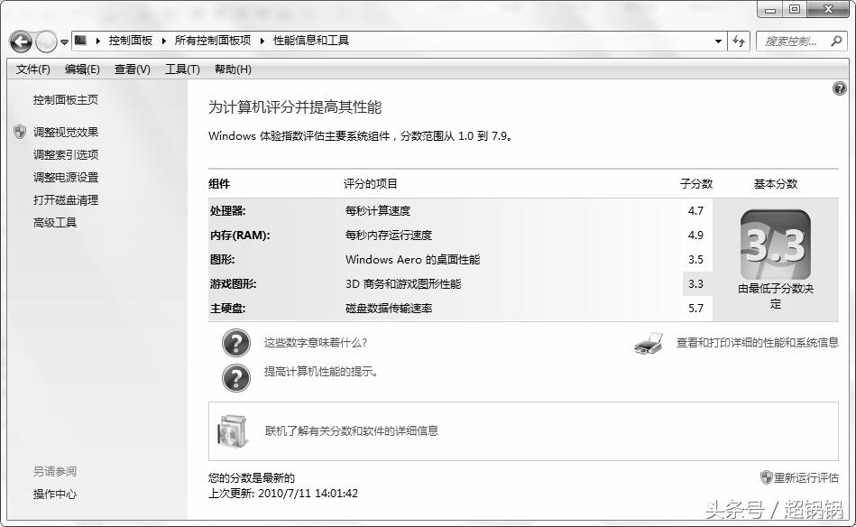Open help via the question mark icon
The height and width of the screenshot is (527, 856).
coord(839,87)
